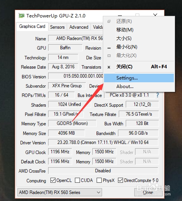Select 最小化(N) in the system menu
Image resolution: width=182 pixels, height=201 pixels.
[x=139, y=47]
